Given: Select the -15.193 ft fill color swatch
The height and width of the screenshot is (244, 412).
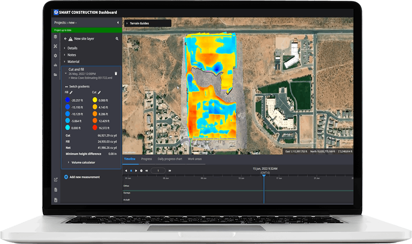Looking at the screenshot, I should [67, 107].
